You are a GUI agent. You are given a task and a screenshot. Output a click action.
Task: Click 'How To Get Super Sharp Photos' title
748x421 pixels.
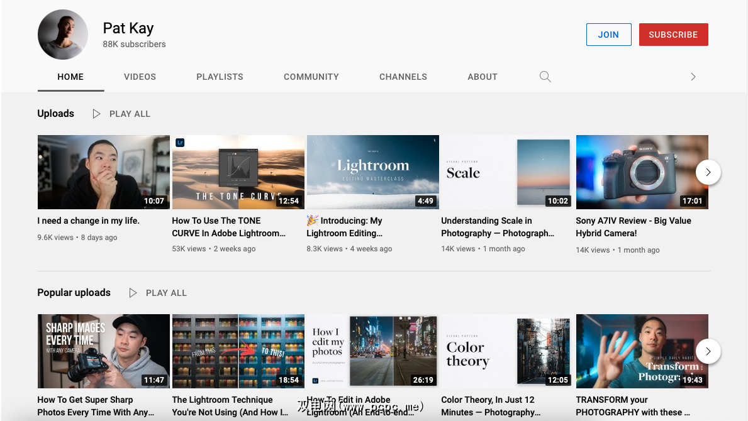95,406
